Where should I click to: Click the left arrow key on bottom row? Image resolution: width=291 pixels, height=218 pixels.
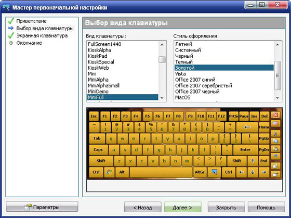[241, 172]
